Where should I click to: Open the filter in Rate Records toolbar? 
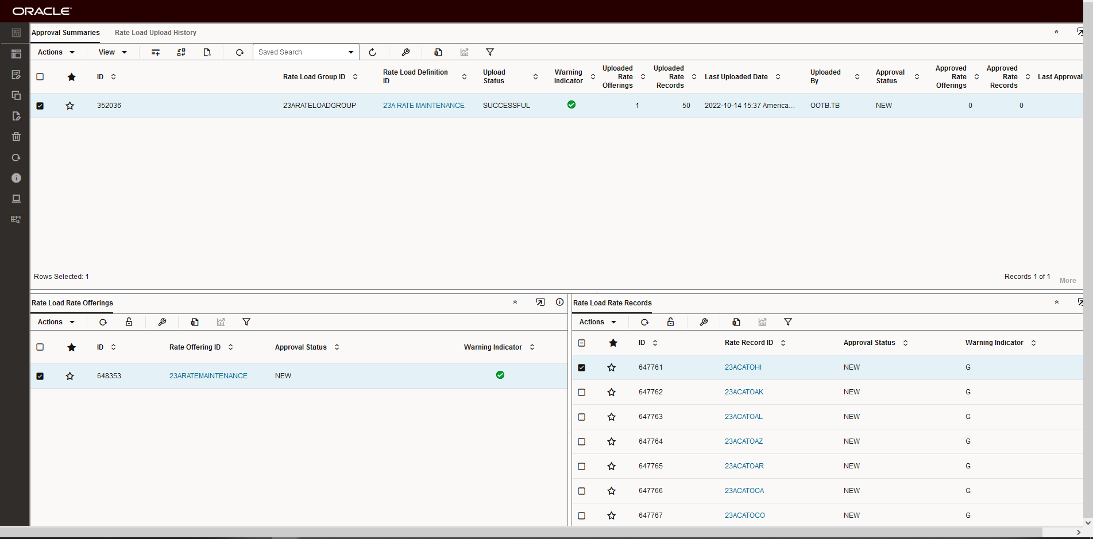[x=788, y=322]
